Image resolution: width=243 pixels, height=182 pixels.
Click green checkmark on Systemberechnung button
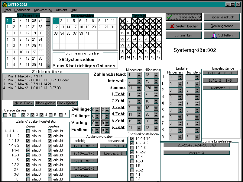tap(170, 17)
